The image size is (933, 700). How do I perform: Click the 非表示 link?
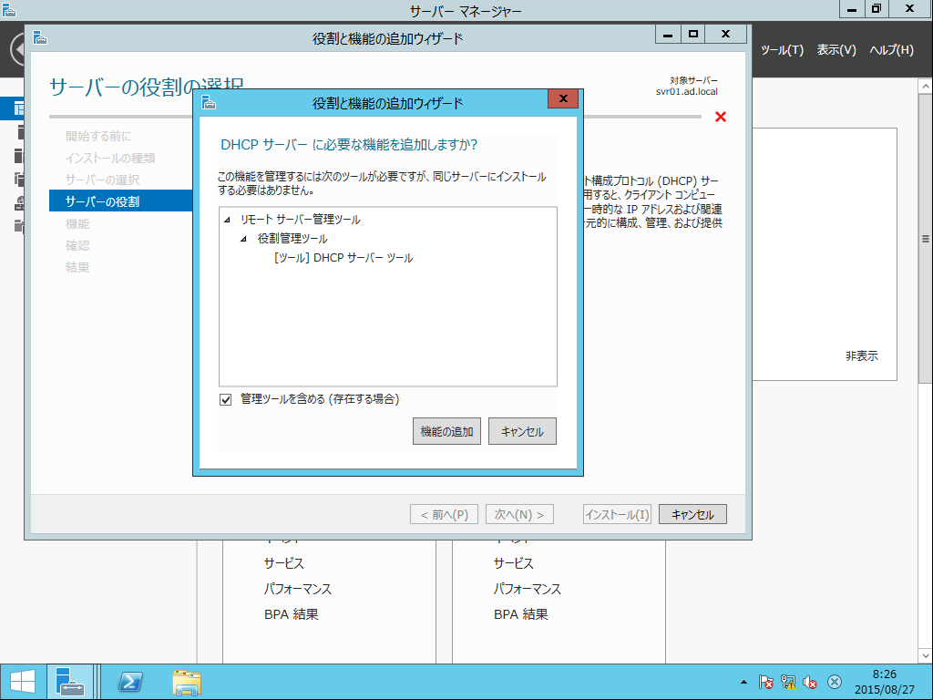[x=862, y=356]
